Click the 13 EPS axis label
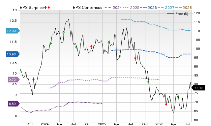211x126 pixels. (15, 10)
